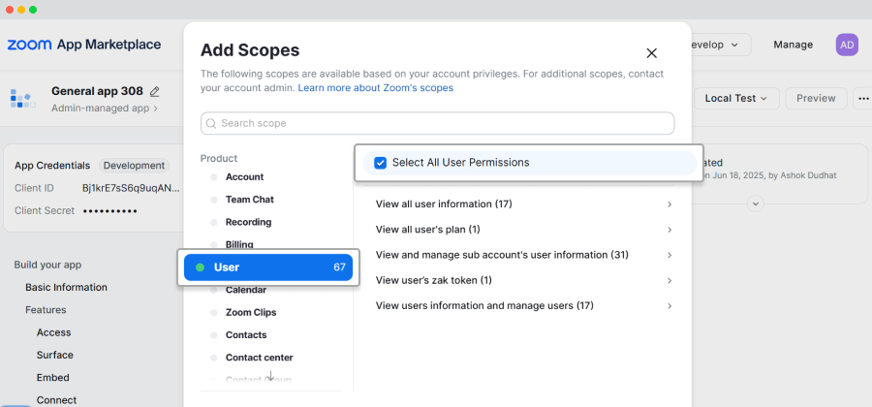
Task: Click the Search scope input field
Action: (x=438, y=123)
